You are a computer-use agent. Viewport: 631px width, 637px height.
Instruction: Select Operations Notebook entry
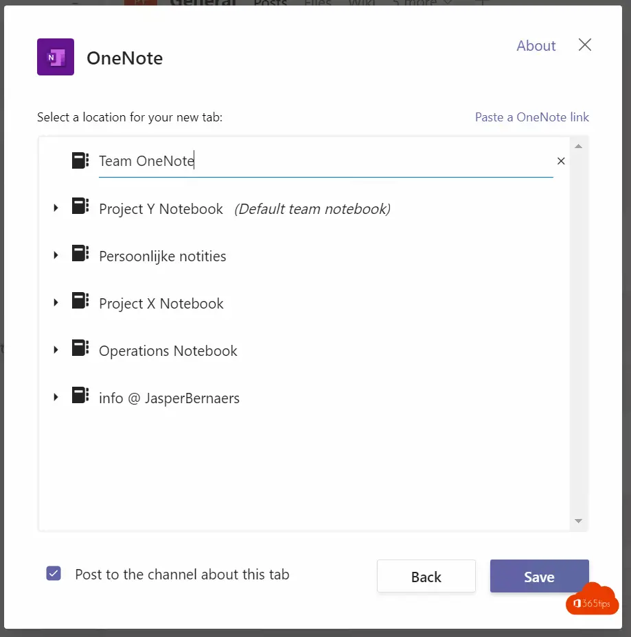click(168, 350)
